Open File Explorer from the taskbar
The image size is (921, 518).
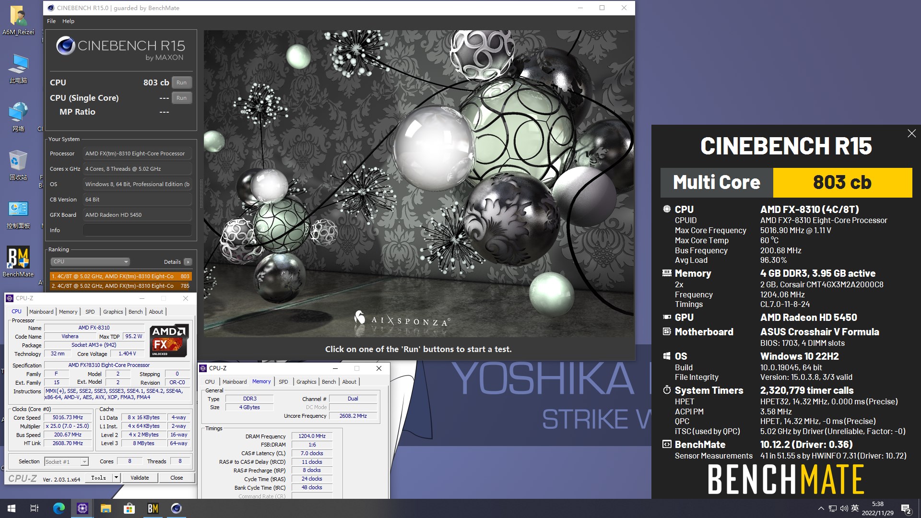coord(106,508)
